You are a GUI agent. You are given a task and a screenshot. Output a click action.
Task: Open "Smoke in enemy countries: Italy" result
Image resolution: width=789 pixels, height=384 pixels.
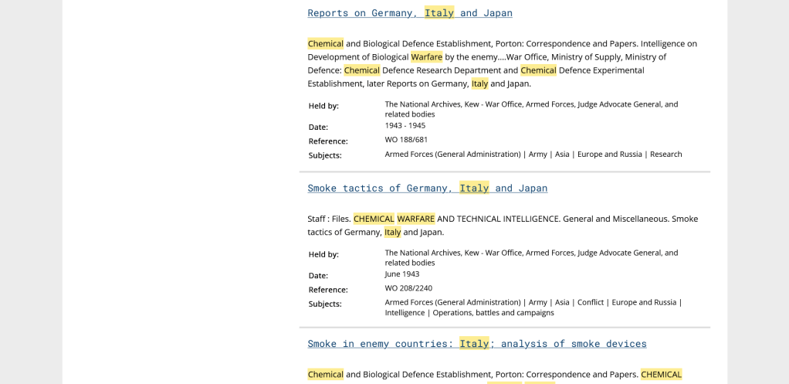point(476,344)
